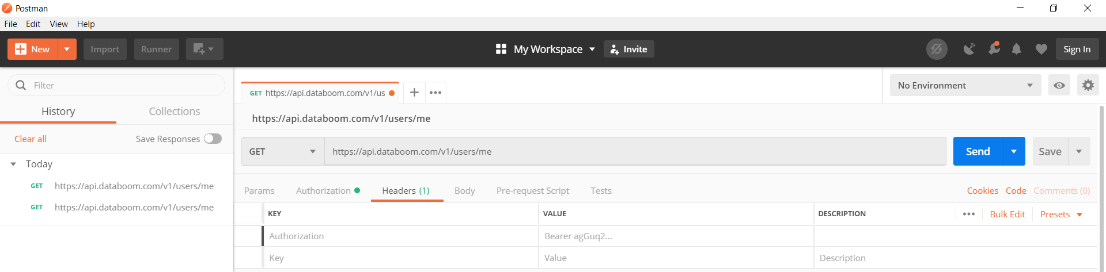Send the request
This screenshot has width=1106, height=272.
click(x=978, y=151)
